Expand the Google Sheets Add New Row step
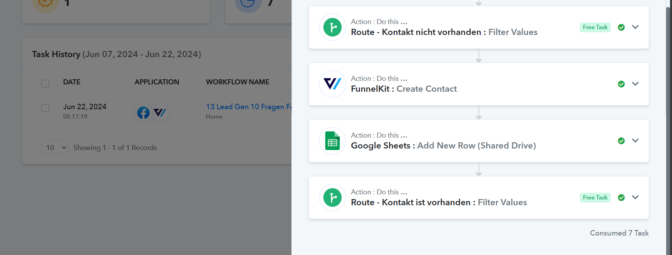 635,141
